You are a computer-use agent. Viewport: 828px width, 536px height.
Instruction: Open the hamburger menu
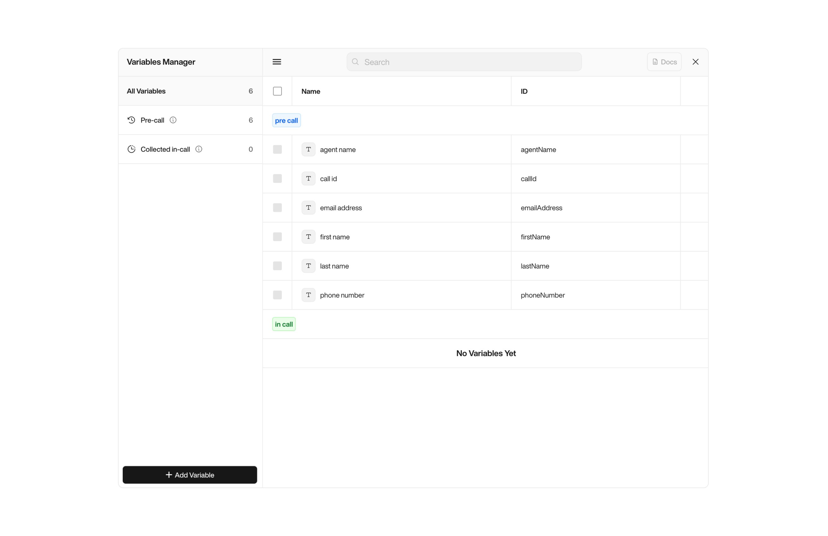tap(277, 61)
